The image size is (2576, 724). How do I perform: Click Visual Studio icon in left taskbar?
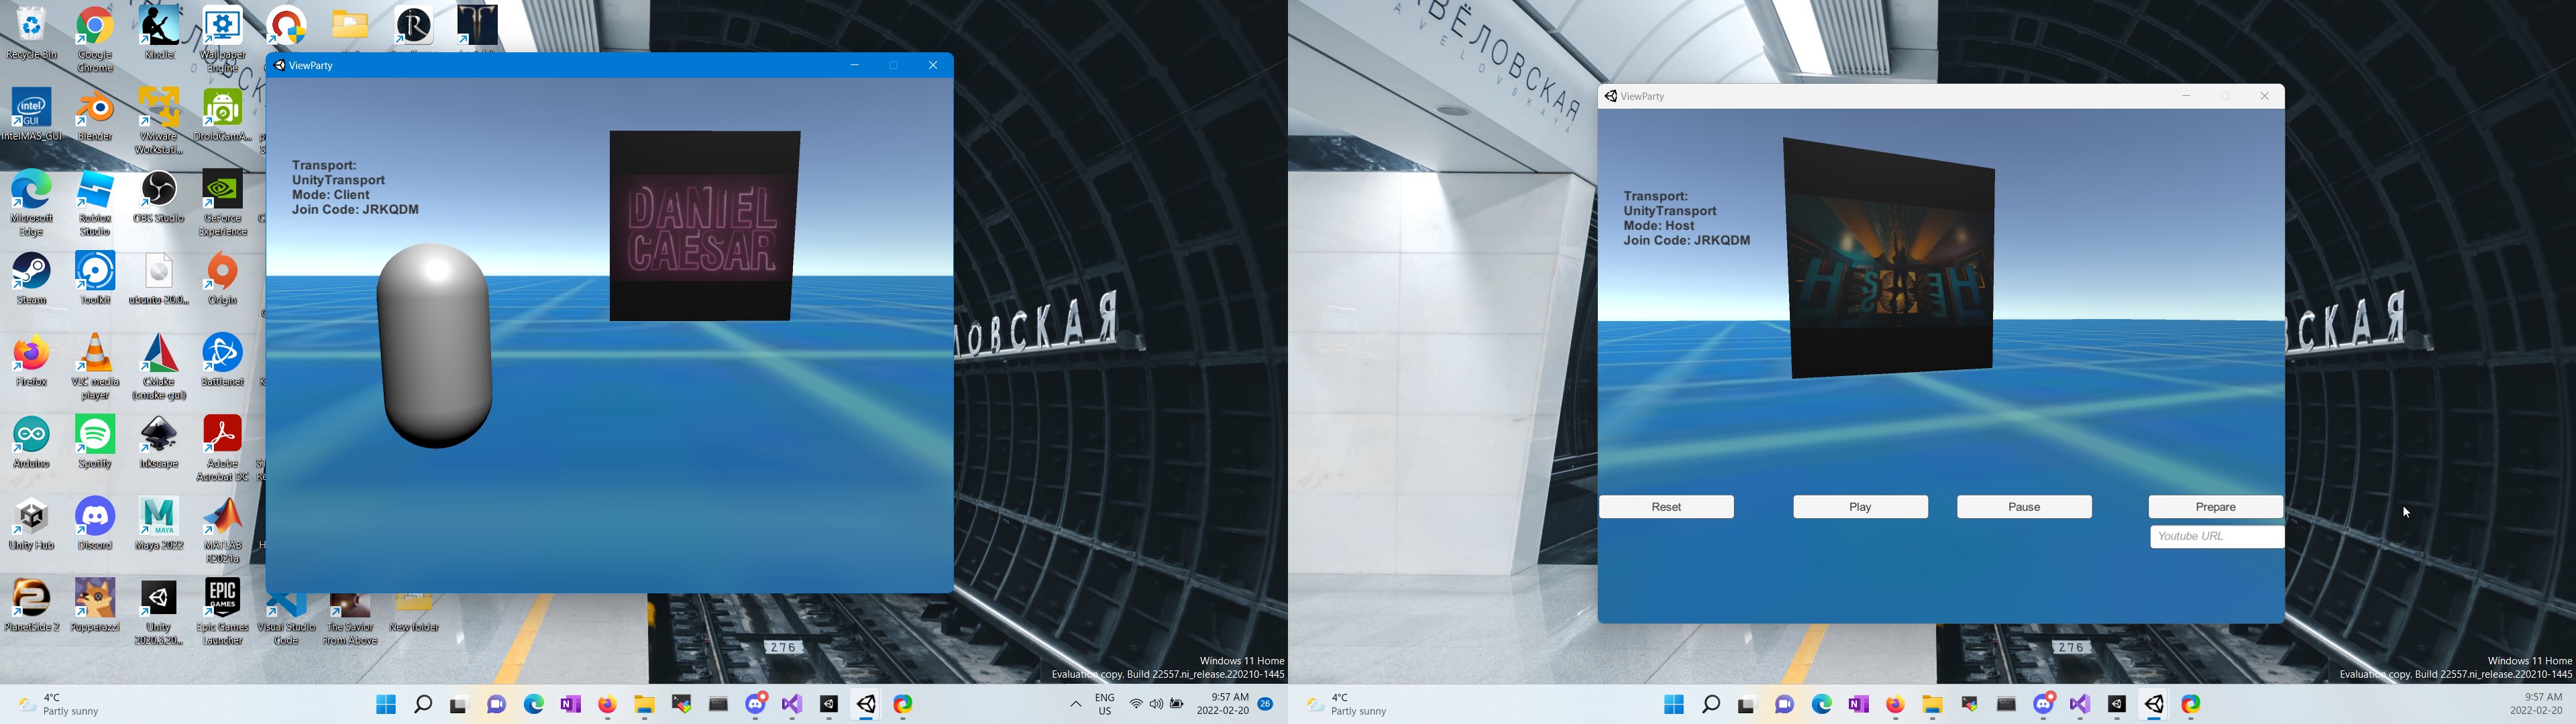point(792,705)
